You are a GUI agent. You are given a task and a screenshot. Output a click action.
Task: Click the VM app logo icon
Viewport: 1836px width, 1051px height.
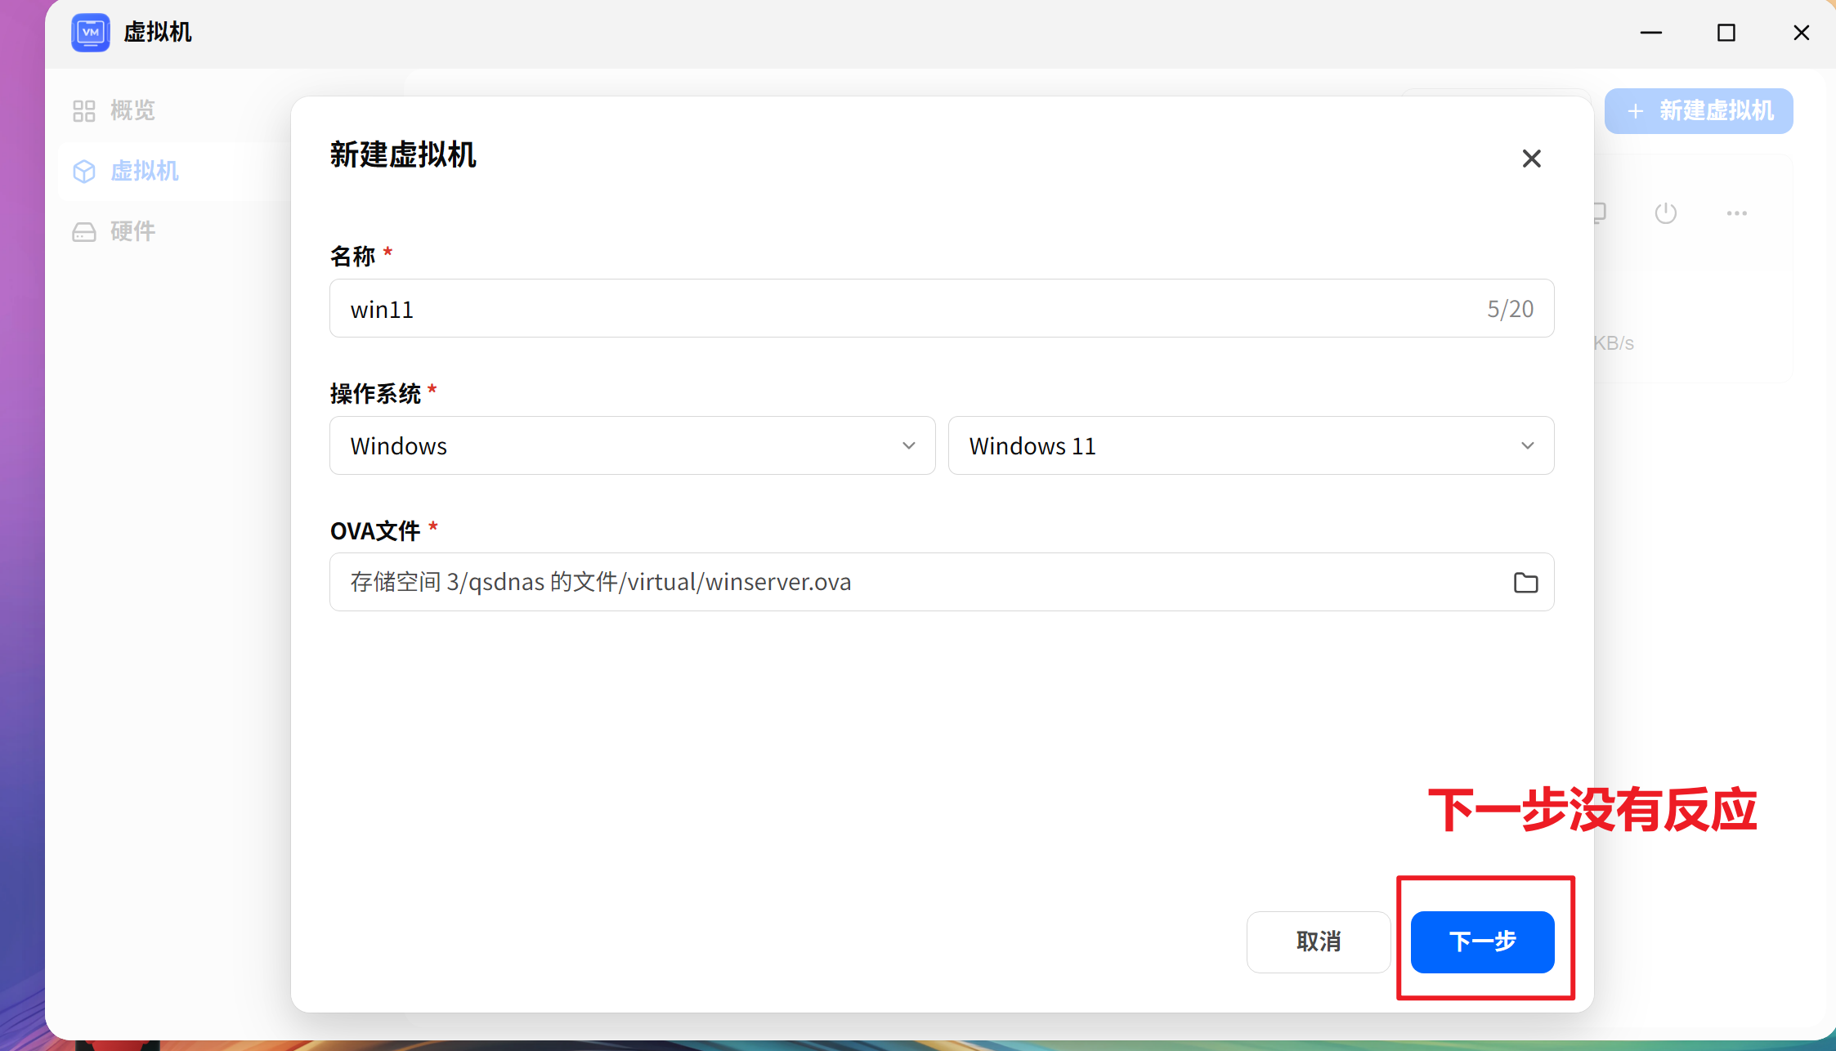91,33
